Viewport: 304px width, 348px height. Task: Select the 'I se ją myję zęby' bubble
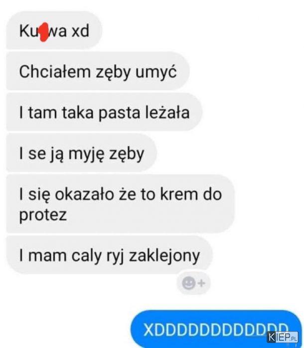[81, 153]
